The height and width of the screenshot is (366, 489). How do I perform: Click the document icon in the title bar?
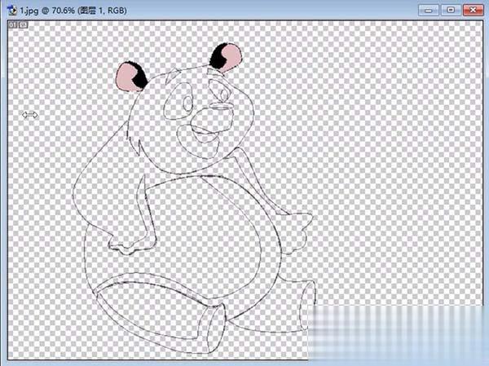coord(12,11)
